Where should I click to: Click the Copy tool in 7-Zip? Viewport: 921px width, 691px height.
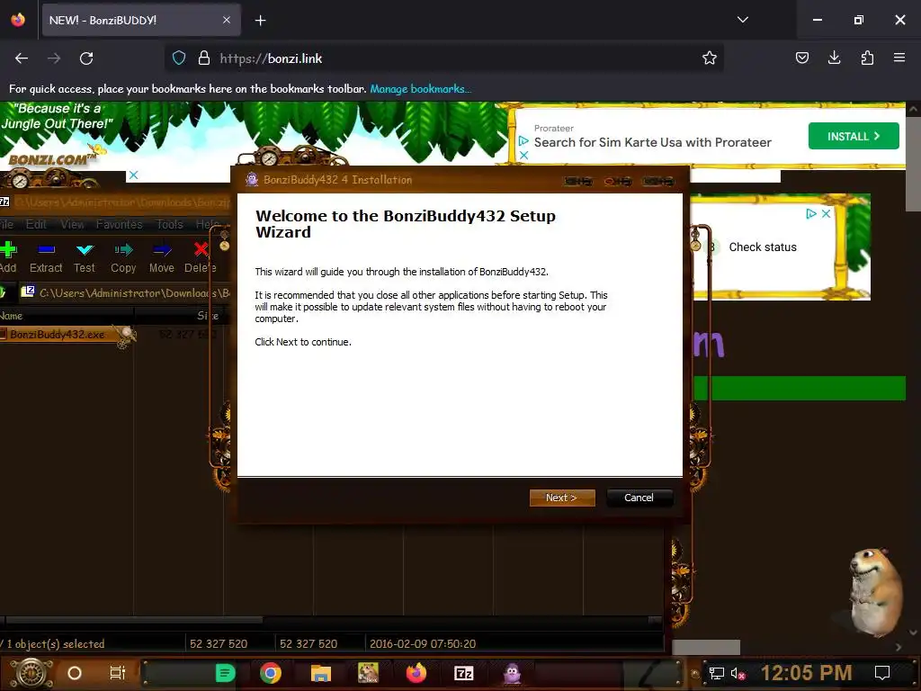tap(123, 258)
